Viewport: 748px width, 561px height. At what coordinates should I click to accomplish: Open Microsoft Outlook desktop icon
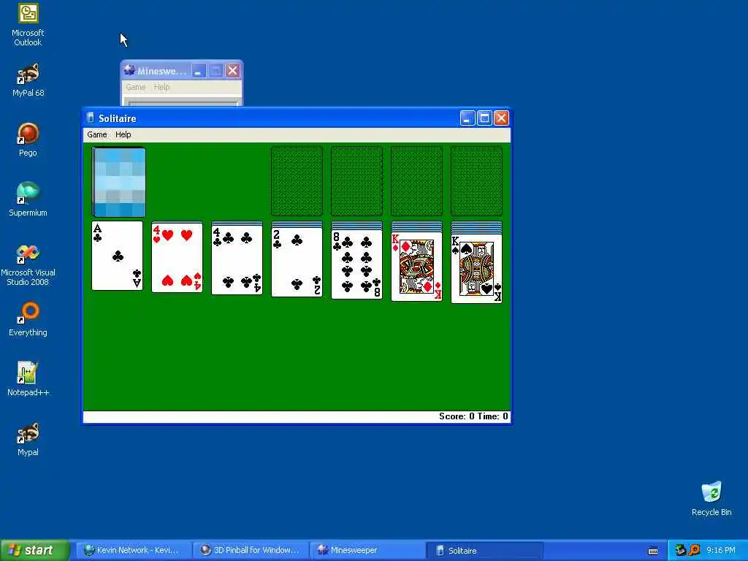(x=28, y=25)
